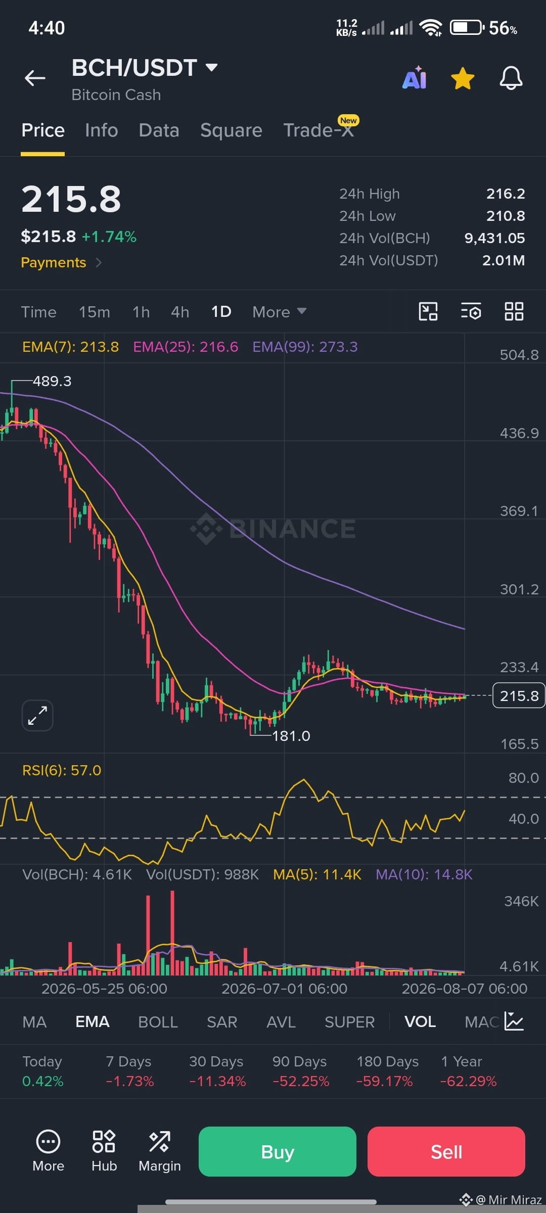Open price alert bell icon
Viewport: 546px width, 1213px height.
pyautogui.click(x=511, y=78)
